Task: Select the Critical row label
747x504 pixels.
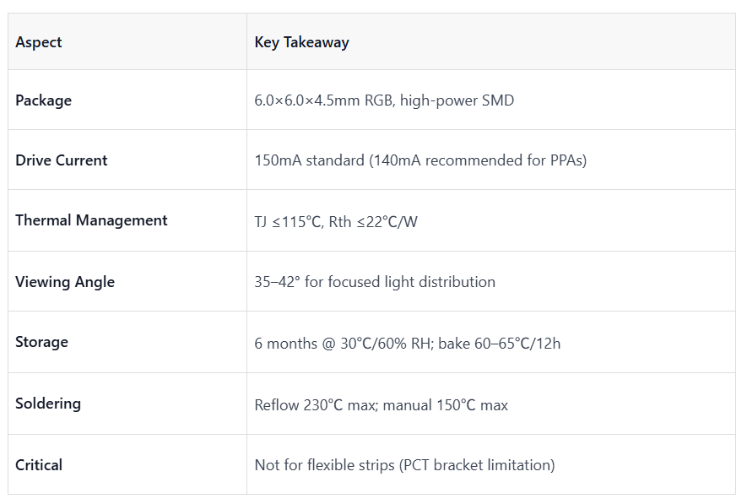Action: pyautogui.click(x=39, y=465)
